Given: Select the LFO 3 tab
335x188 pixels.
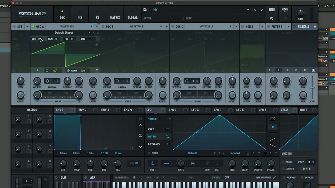Looking at the screenshot, I should coord(200,110).
